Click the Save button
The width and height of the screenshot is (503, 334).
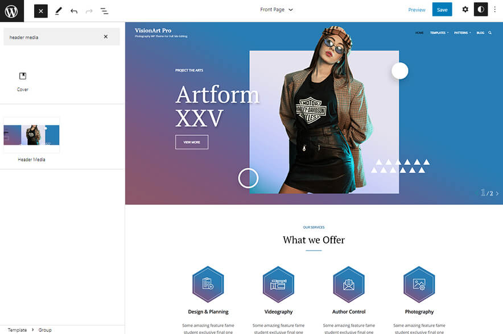click(x=442, y=10)
